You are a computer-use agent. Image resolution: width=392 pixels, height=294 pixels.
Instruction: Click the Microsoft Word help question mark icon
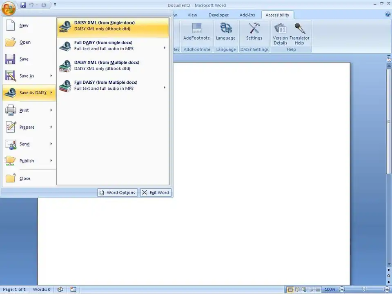coord(388,14)
